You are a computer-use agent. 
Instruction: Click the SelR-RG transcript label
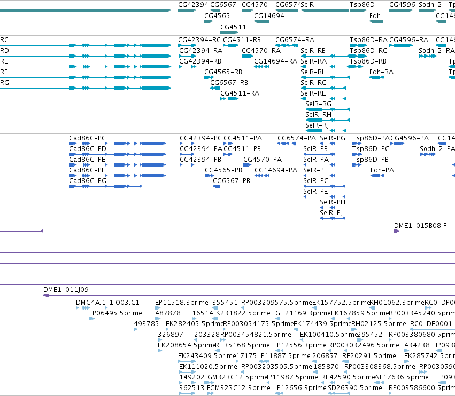pos(318,104)
